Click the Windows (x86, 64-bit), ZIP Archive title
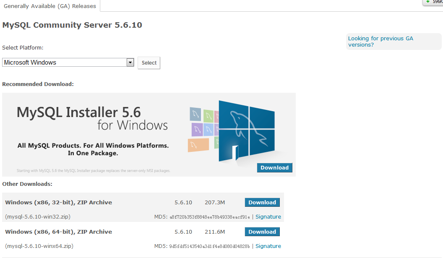 58,232
